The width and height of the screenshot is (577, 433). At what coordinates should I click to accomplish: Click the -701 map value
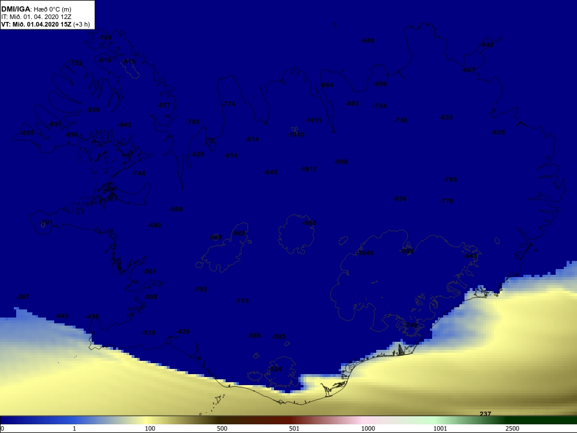tap(46, 222)
